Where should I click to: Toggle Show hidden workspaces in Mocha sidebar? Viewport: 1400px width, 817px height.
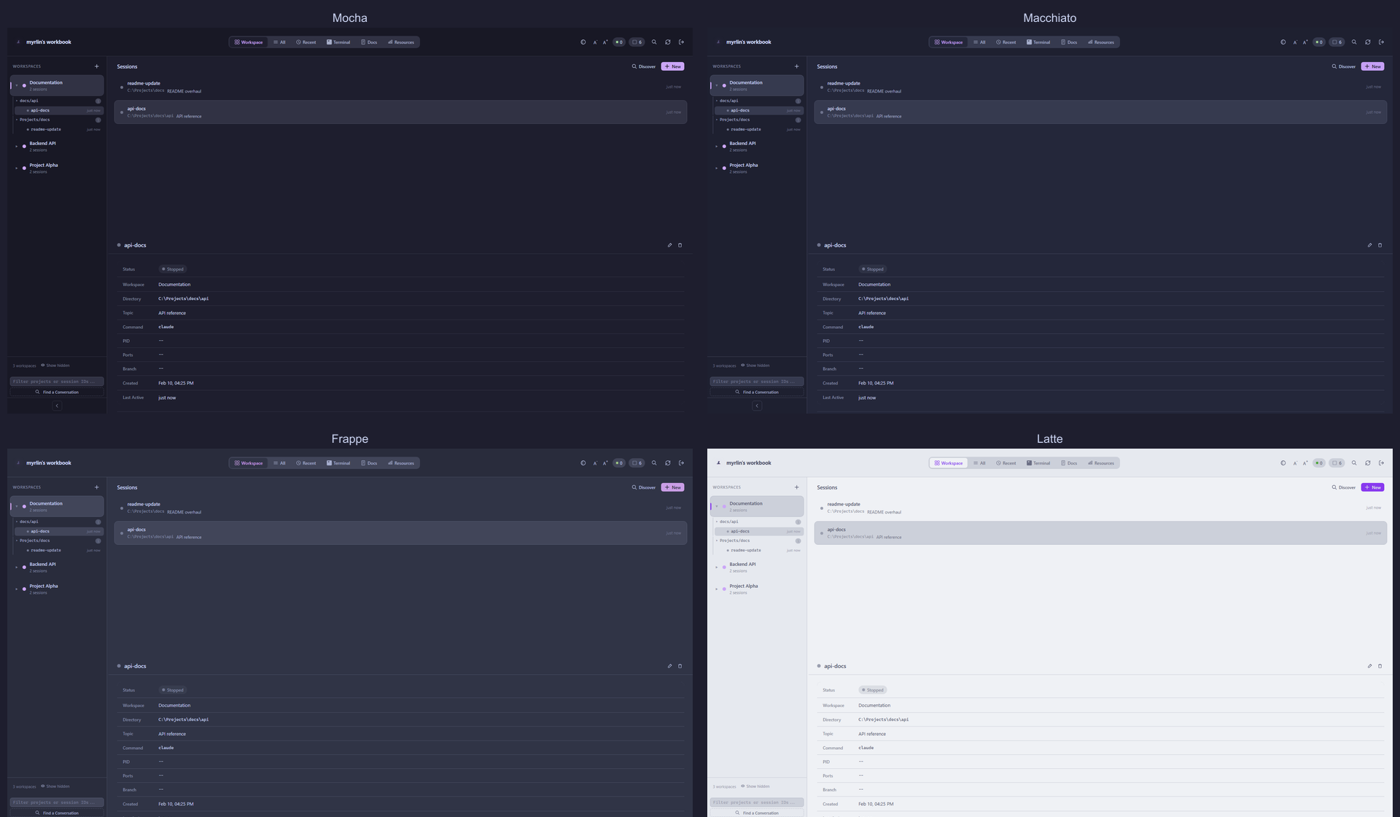tap(55, 365)
